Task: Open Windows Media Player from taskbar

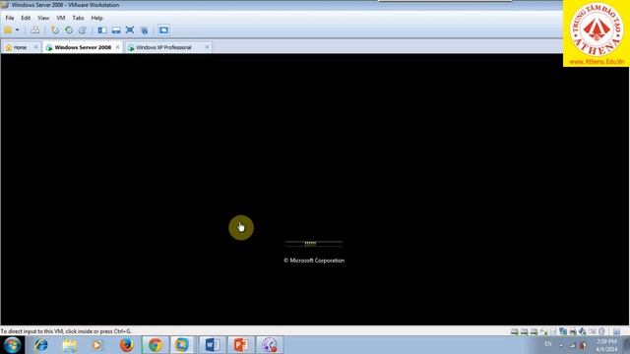Action: click(x=96, y=345)
